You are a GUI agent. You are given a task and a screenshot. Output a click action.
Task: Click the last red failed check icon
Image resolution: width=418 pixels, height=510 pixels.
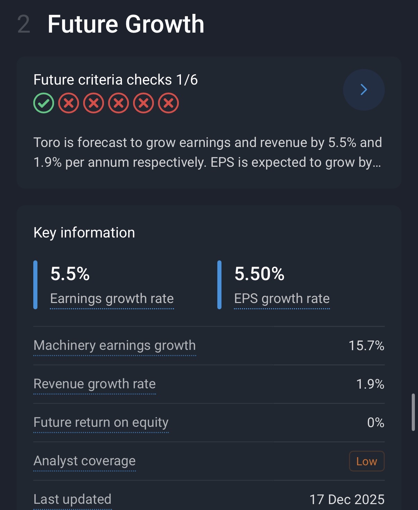168,103
